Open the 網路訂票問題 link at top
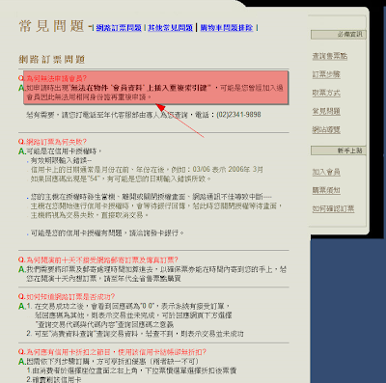The image size is (386, 383). pos(119,28)
